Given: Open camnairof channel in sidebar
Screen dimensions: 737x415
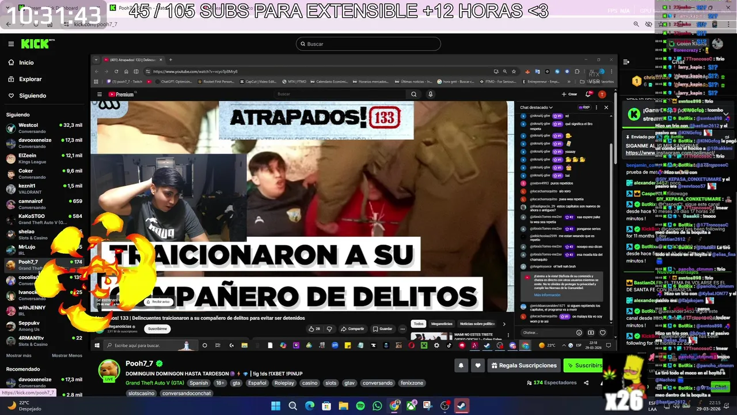Looking at the screenshot, I should [x=44, y=204].
